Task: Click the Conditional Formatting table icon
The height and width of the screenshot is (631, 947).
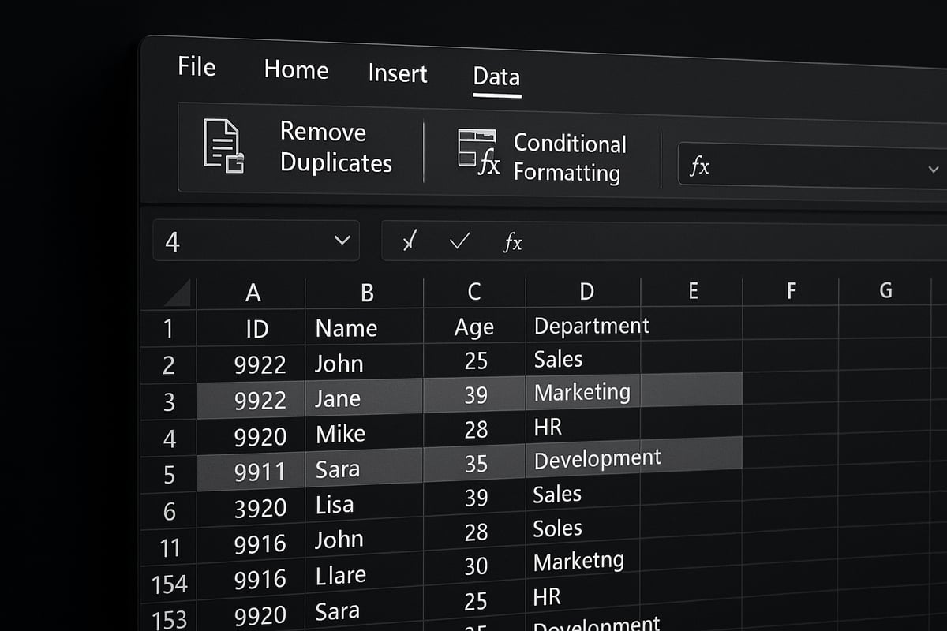Action: [475, 150]
